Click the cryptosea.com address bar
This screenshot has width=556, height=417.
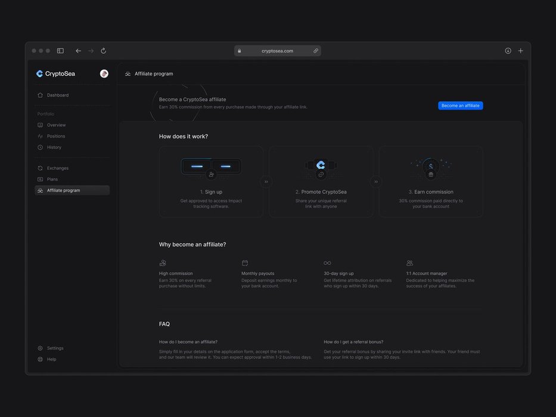click(x=277, y=51)
